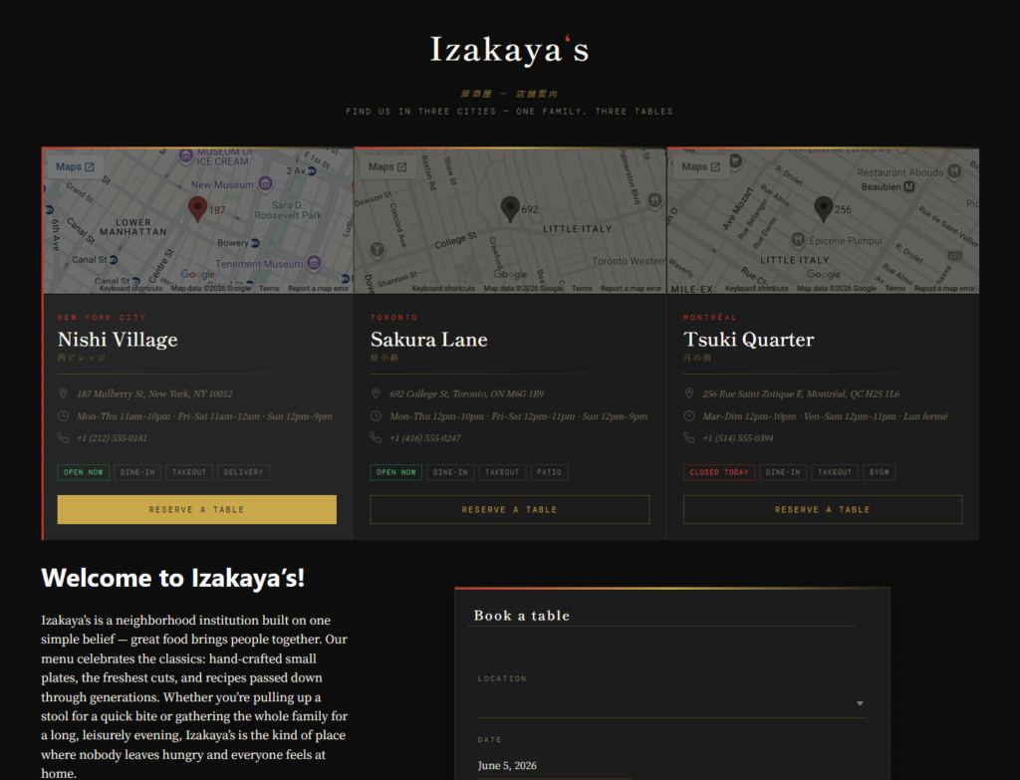Click the Date field showing June 5, 2026

pyautogui.click(x=554, y=766)
